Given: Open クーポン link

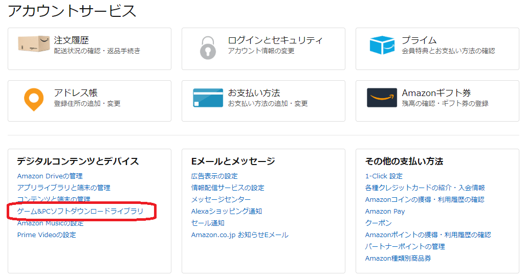Looking at the screenshot, I should point(379,223).
